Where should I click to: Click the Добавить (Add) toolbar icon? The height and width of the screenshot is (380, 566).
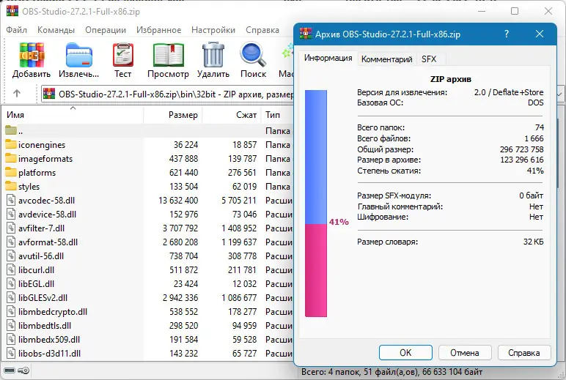[32, 55]
